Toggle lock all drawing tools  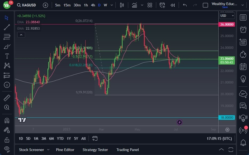(x=7, y=140)
